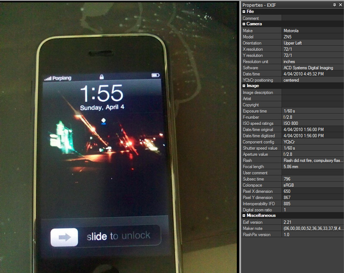The width and height of the screenshot is (344, 273).
Task: Select Flash row value
Action: coord(313,161)
